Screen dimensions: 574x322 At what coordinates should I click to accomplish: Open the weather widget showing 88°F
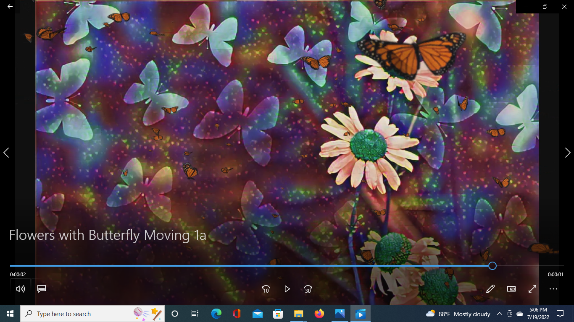tap(458, 314)
